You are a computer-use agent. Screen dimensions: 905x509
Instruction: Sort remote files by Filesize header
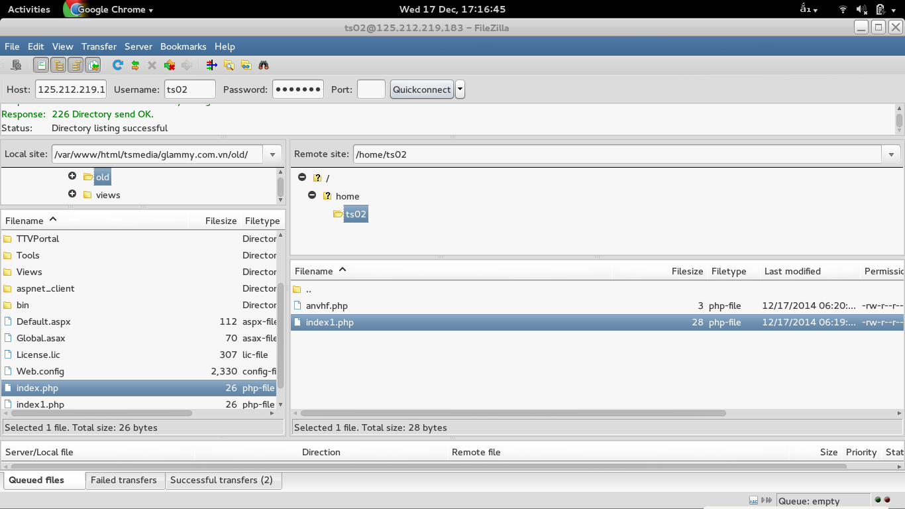point(660,271)
